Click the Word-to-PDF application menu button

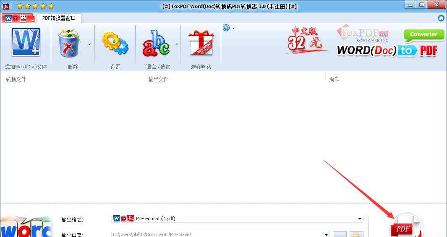pyautogui.click(x=18, y=18)
